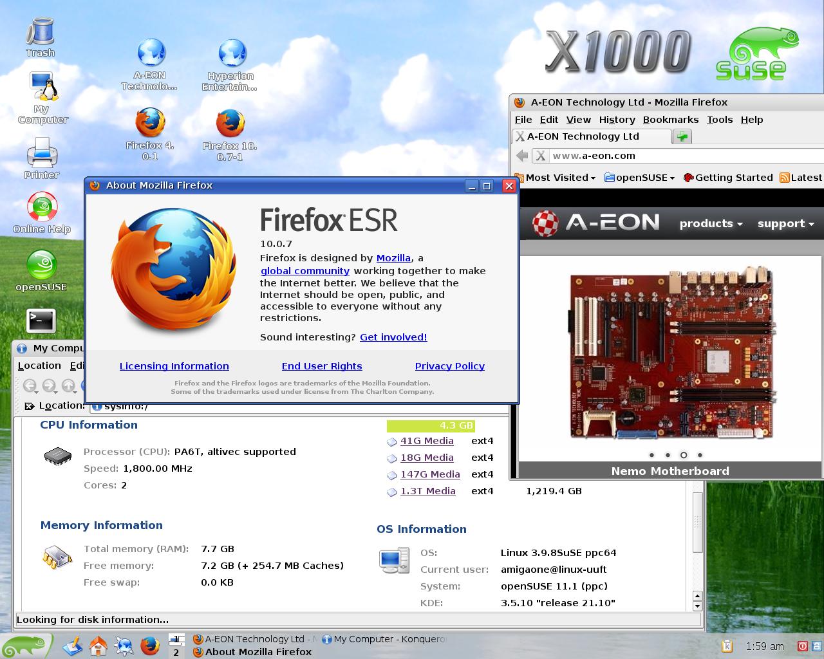Select the first carousel dot on the A-EON page
The width and height of the screenshot is (824, 659).
[x=651, y=455]
